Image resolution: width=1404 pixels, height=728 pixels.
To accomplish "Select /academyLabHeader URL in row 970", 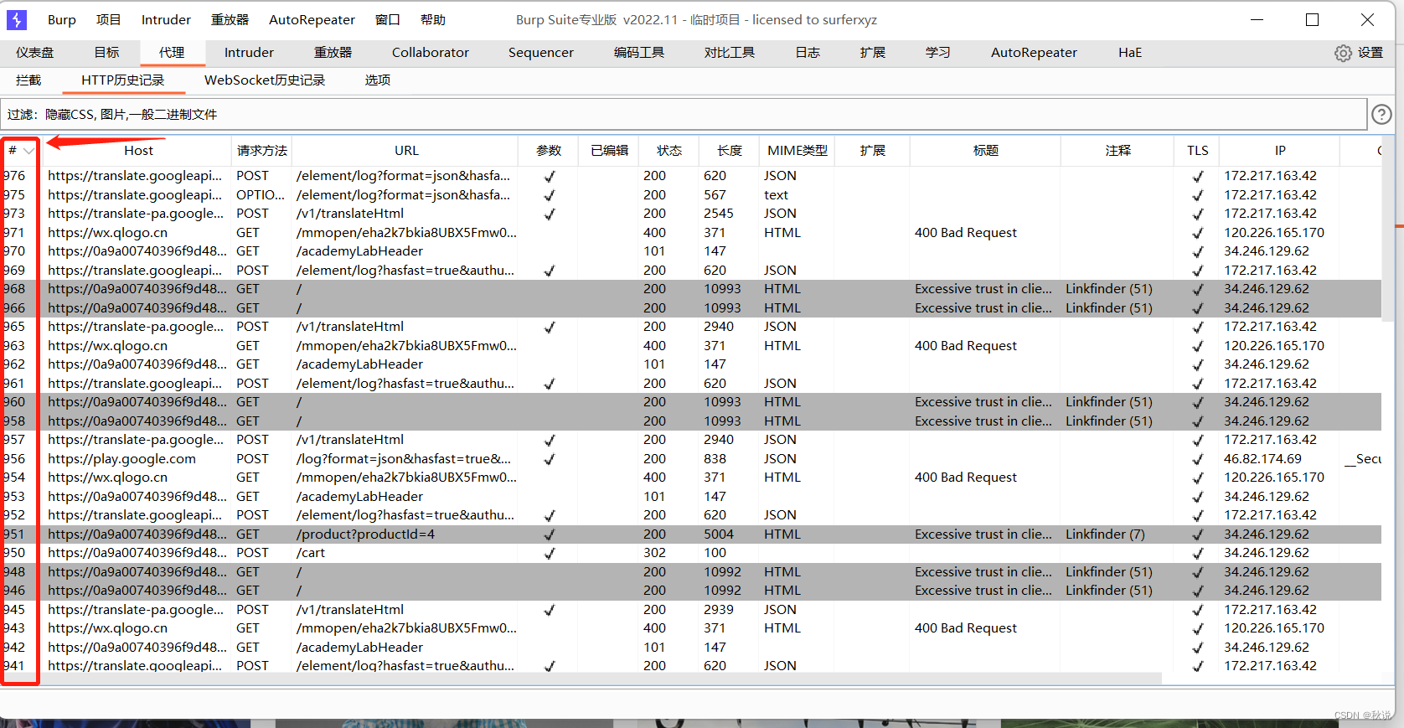I will (x=359, y=251).
